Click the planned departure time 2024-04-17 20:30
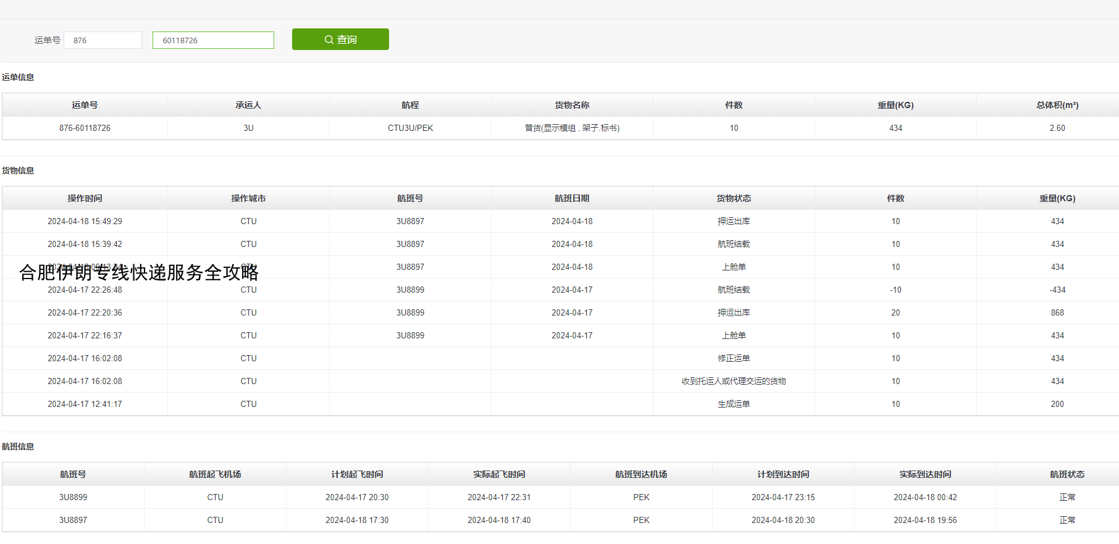 357,497
